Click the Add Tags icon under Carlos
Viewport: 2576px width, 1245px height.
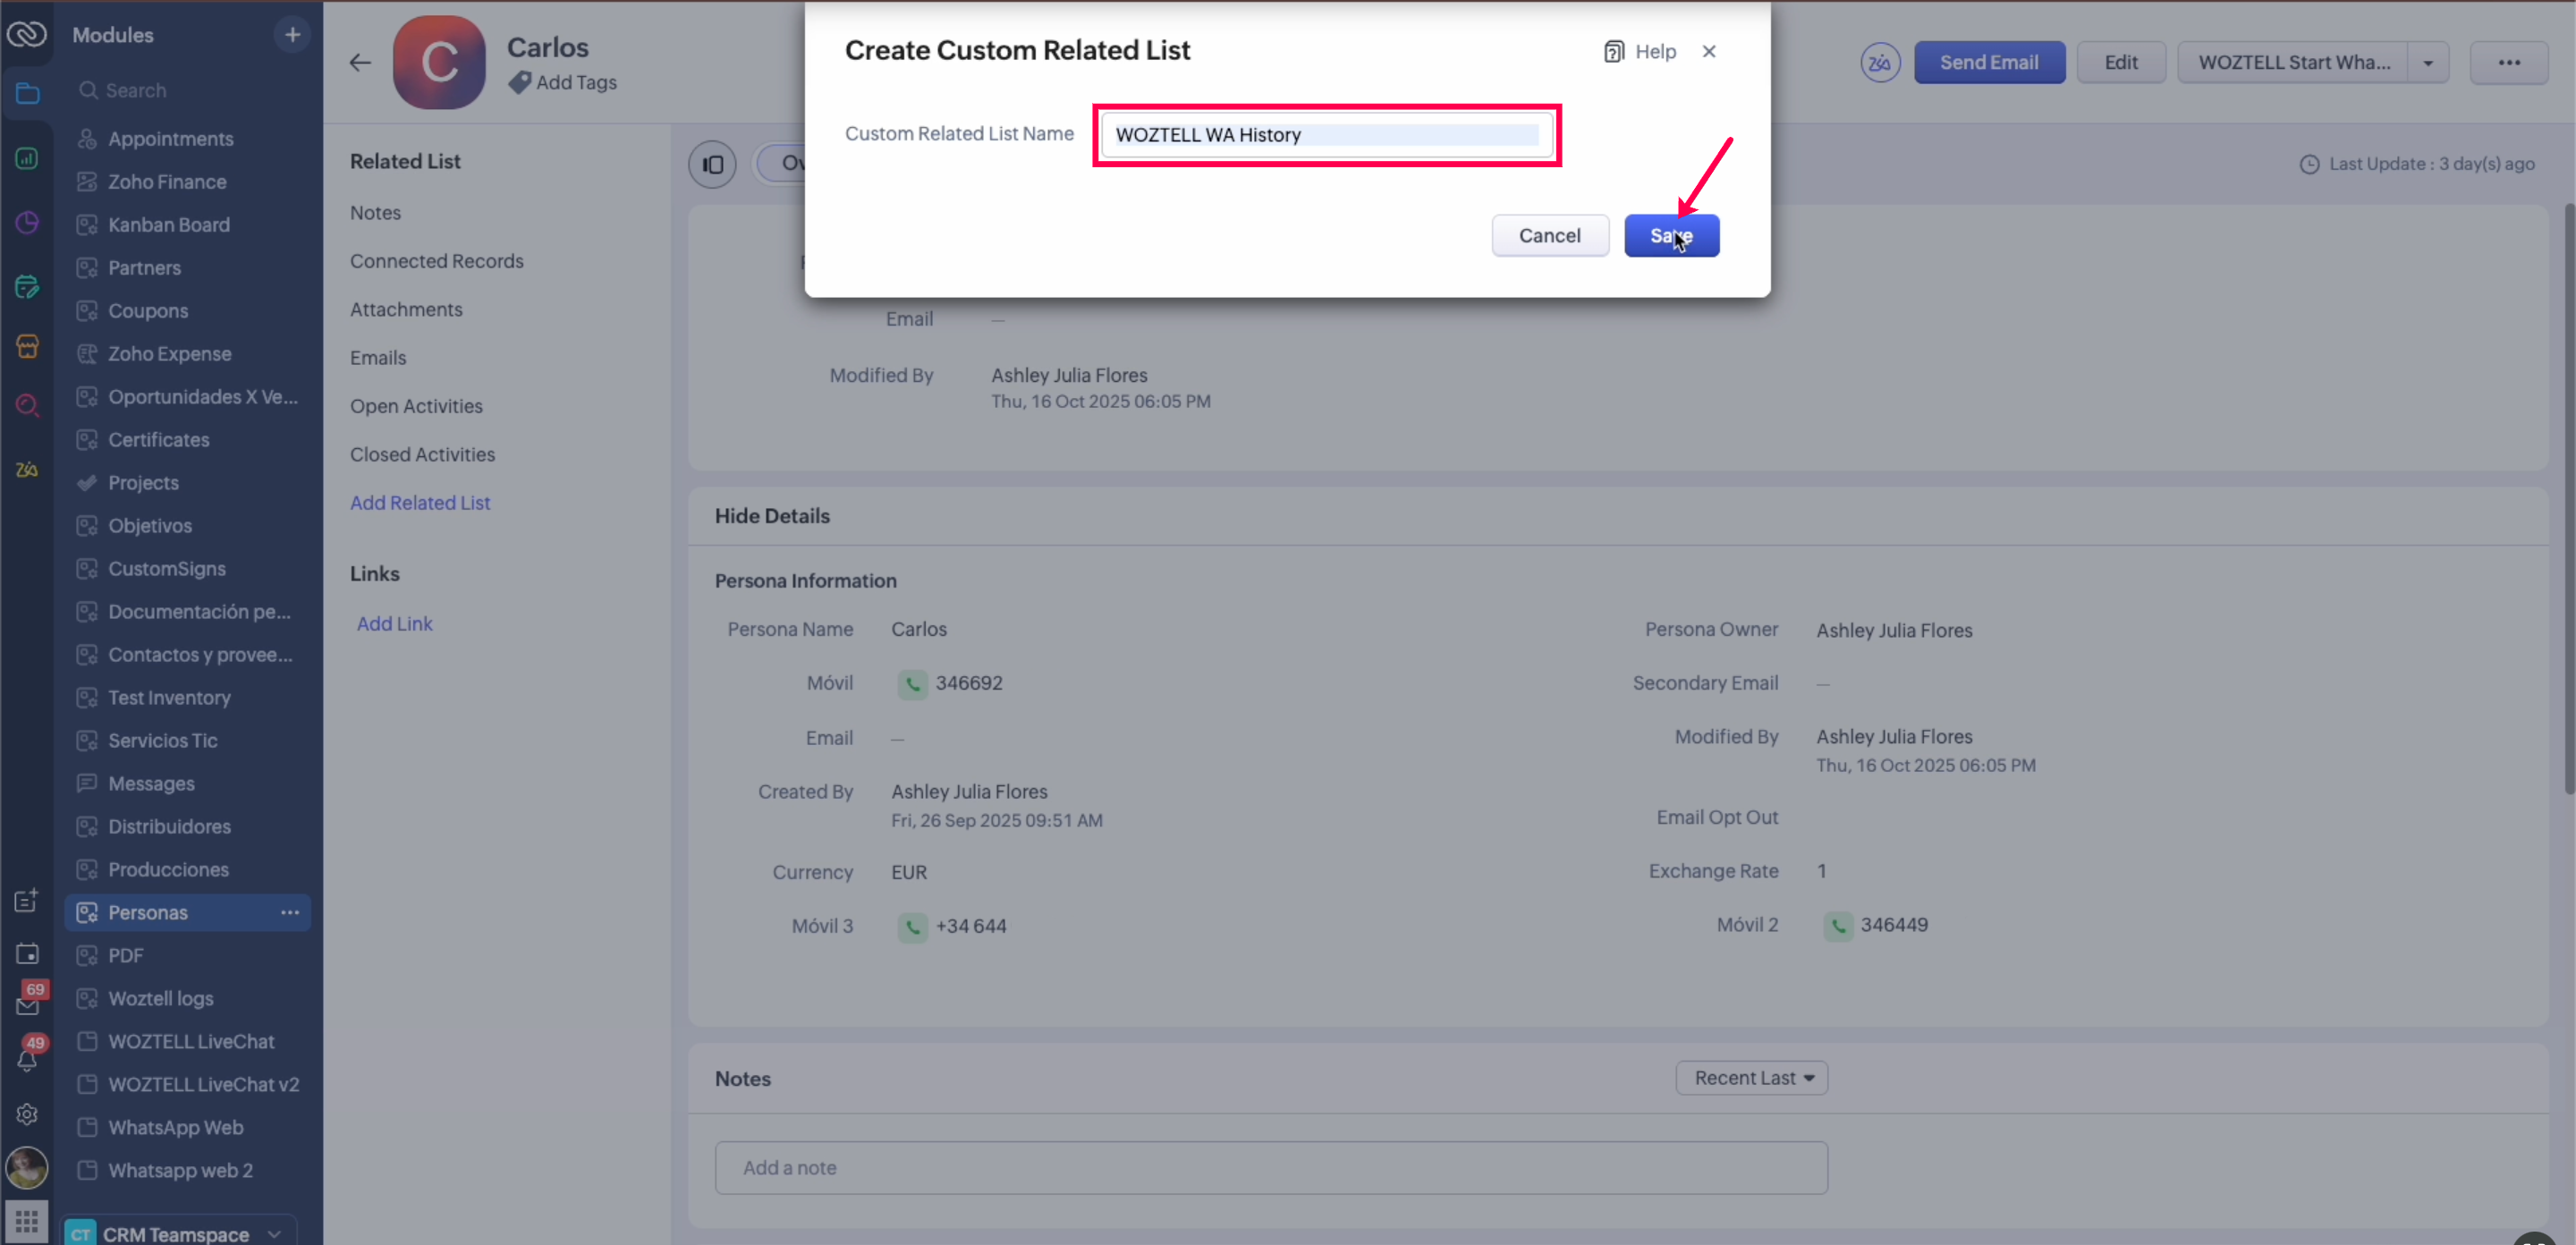(x=519, y=83)
